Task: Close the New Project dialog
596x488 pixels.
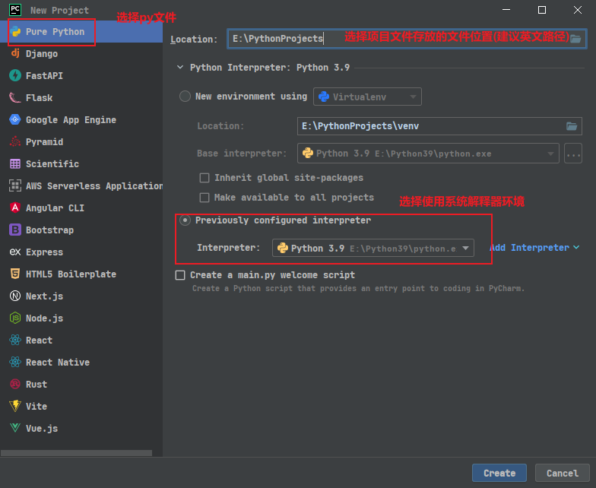Action: [x=578, y=10]
